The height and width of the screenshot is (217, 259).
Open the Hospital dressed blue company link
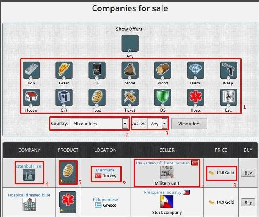click(29, 195)
